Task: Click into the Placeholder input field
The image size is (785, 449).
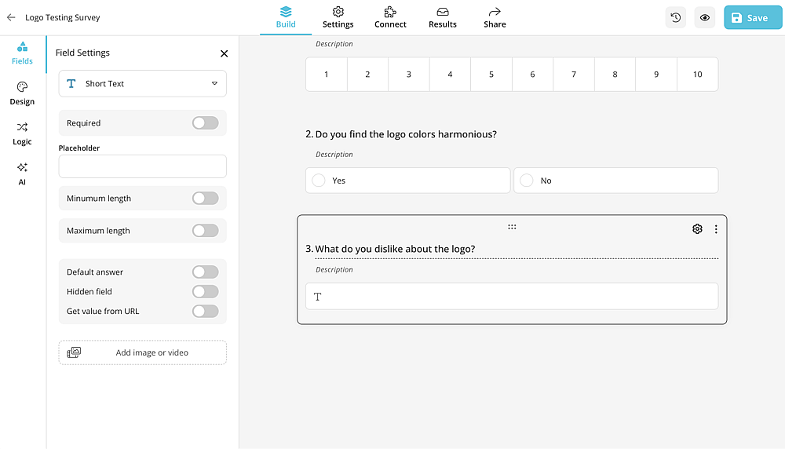Action: point(143,166)
